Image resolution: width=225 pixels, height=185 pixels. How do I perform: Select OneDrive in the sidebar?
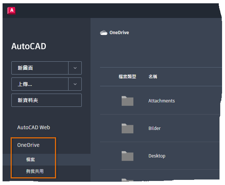coord(28,145)
